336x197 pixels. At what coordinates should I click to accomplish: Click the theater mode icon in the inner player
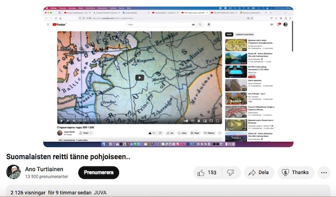point(211,121)
